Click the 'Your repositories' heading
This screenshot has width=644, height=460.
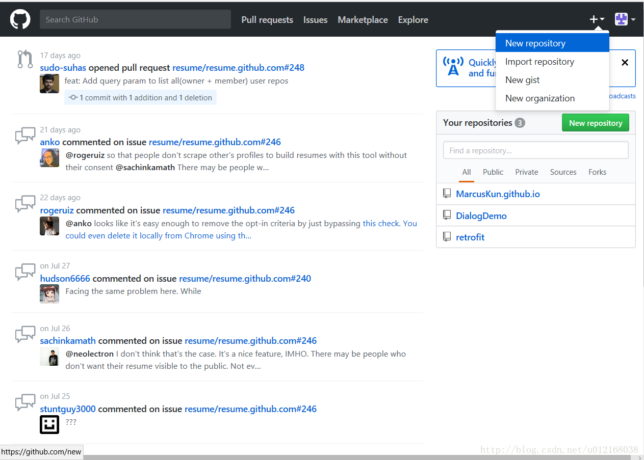click(477, 123)
